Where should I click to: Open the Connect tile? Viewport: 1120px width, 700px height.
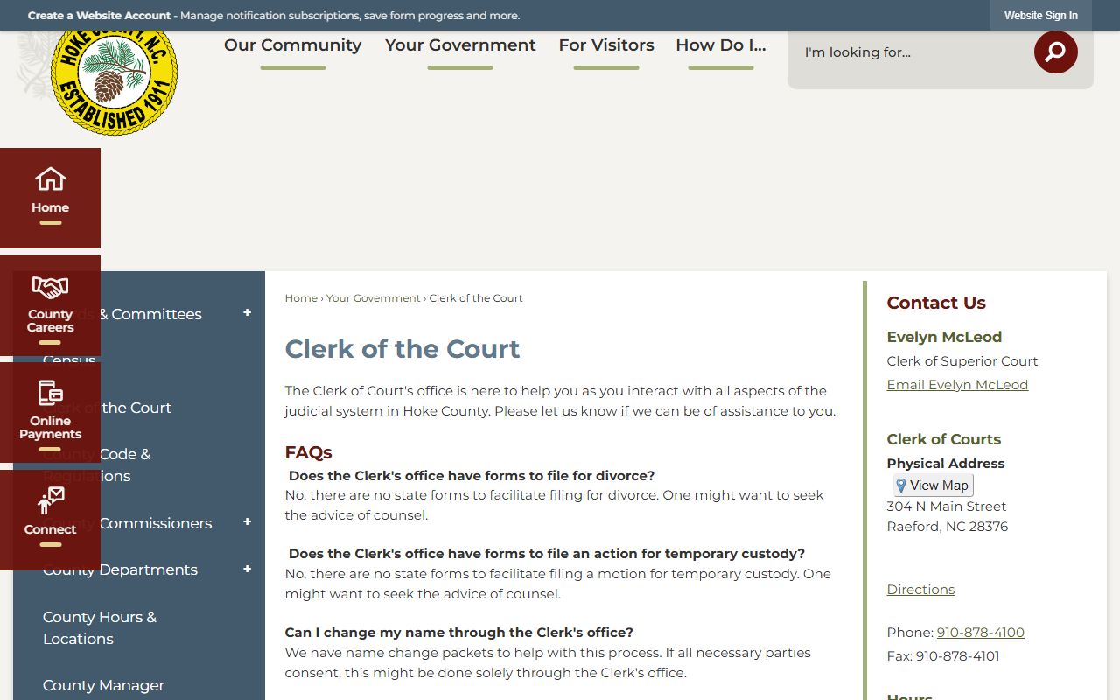click(50, 521)
